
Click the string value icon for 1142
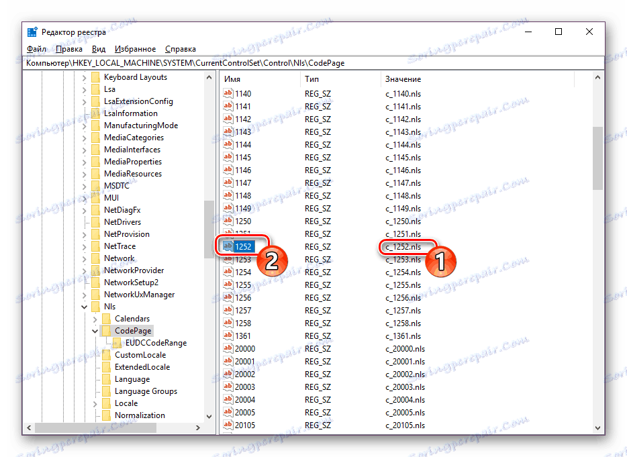(x=228, y=119)
